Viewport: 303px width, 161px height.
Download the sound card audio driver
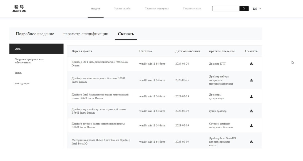coord(251,111)
